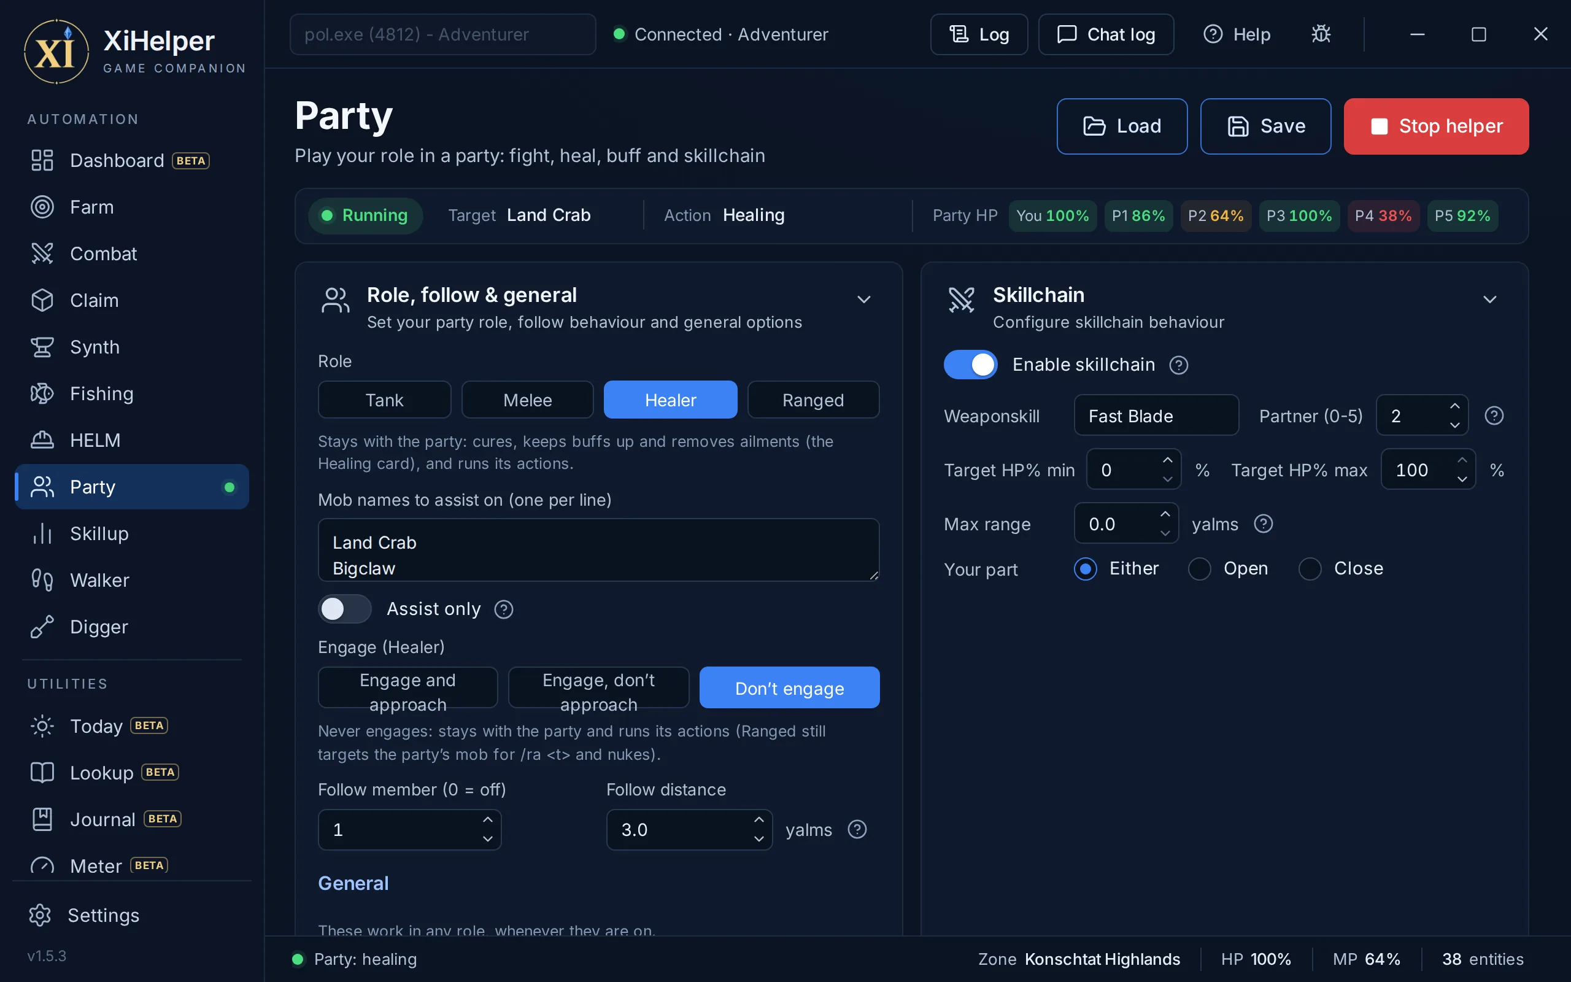Select the Walker sidebar entry
The width and height of the screenshot is (1571, 982).
(132, 580)
